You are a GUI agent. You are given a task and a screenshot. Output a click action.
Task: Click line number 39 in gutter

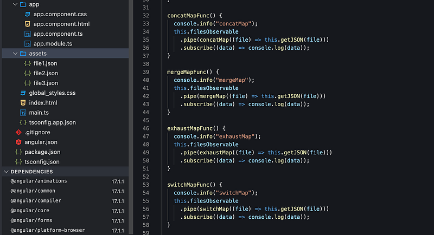[x=146, y=72]
